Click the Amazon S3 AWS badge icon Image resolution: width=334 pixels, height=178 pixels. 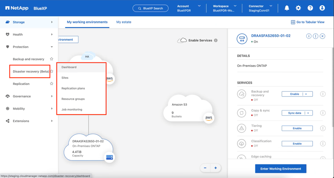(x=209, y=118)
